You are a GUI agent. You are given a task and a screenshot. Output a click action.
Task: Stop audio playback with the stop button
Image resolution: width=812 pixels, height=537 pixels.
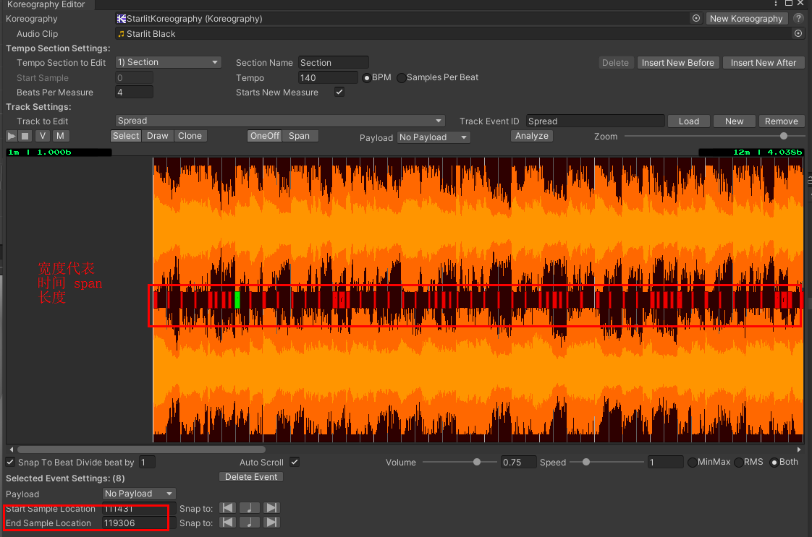click(x=25, y=136)
